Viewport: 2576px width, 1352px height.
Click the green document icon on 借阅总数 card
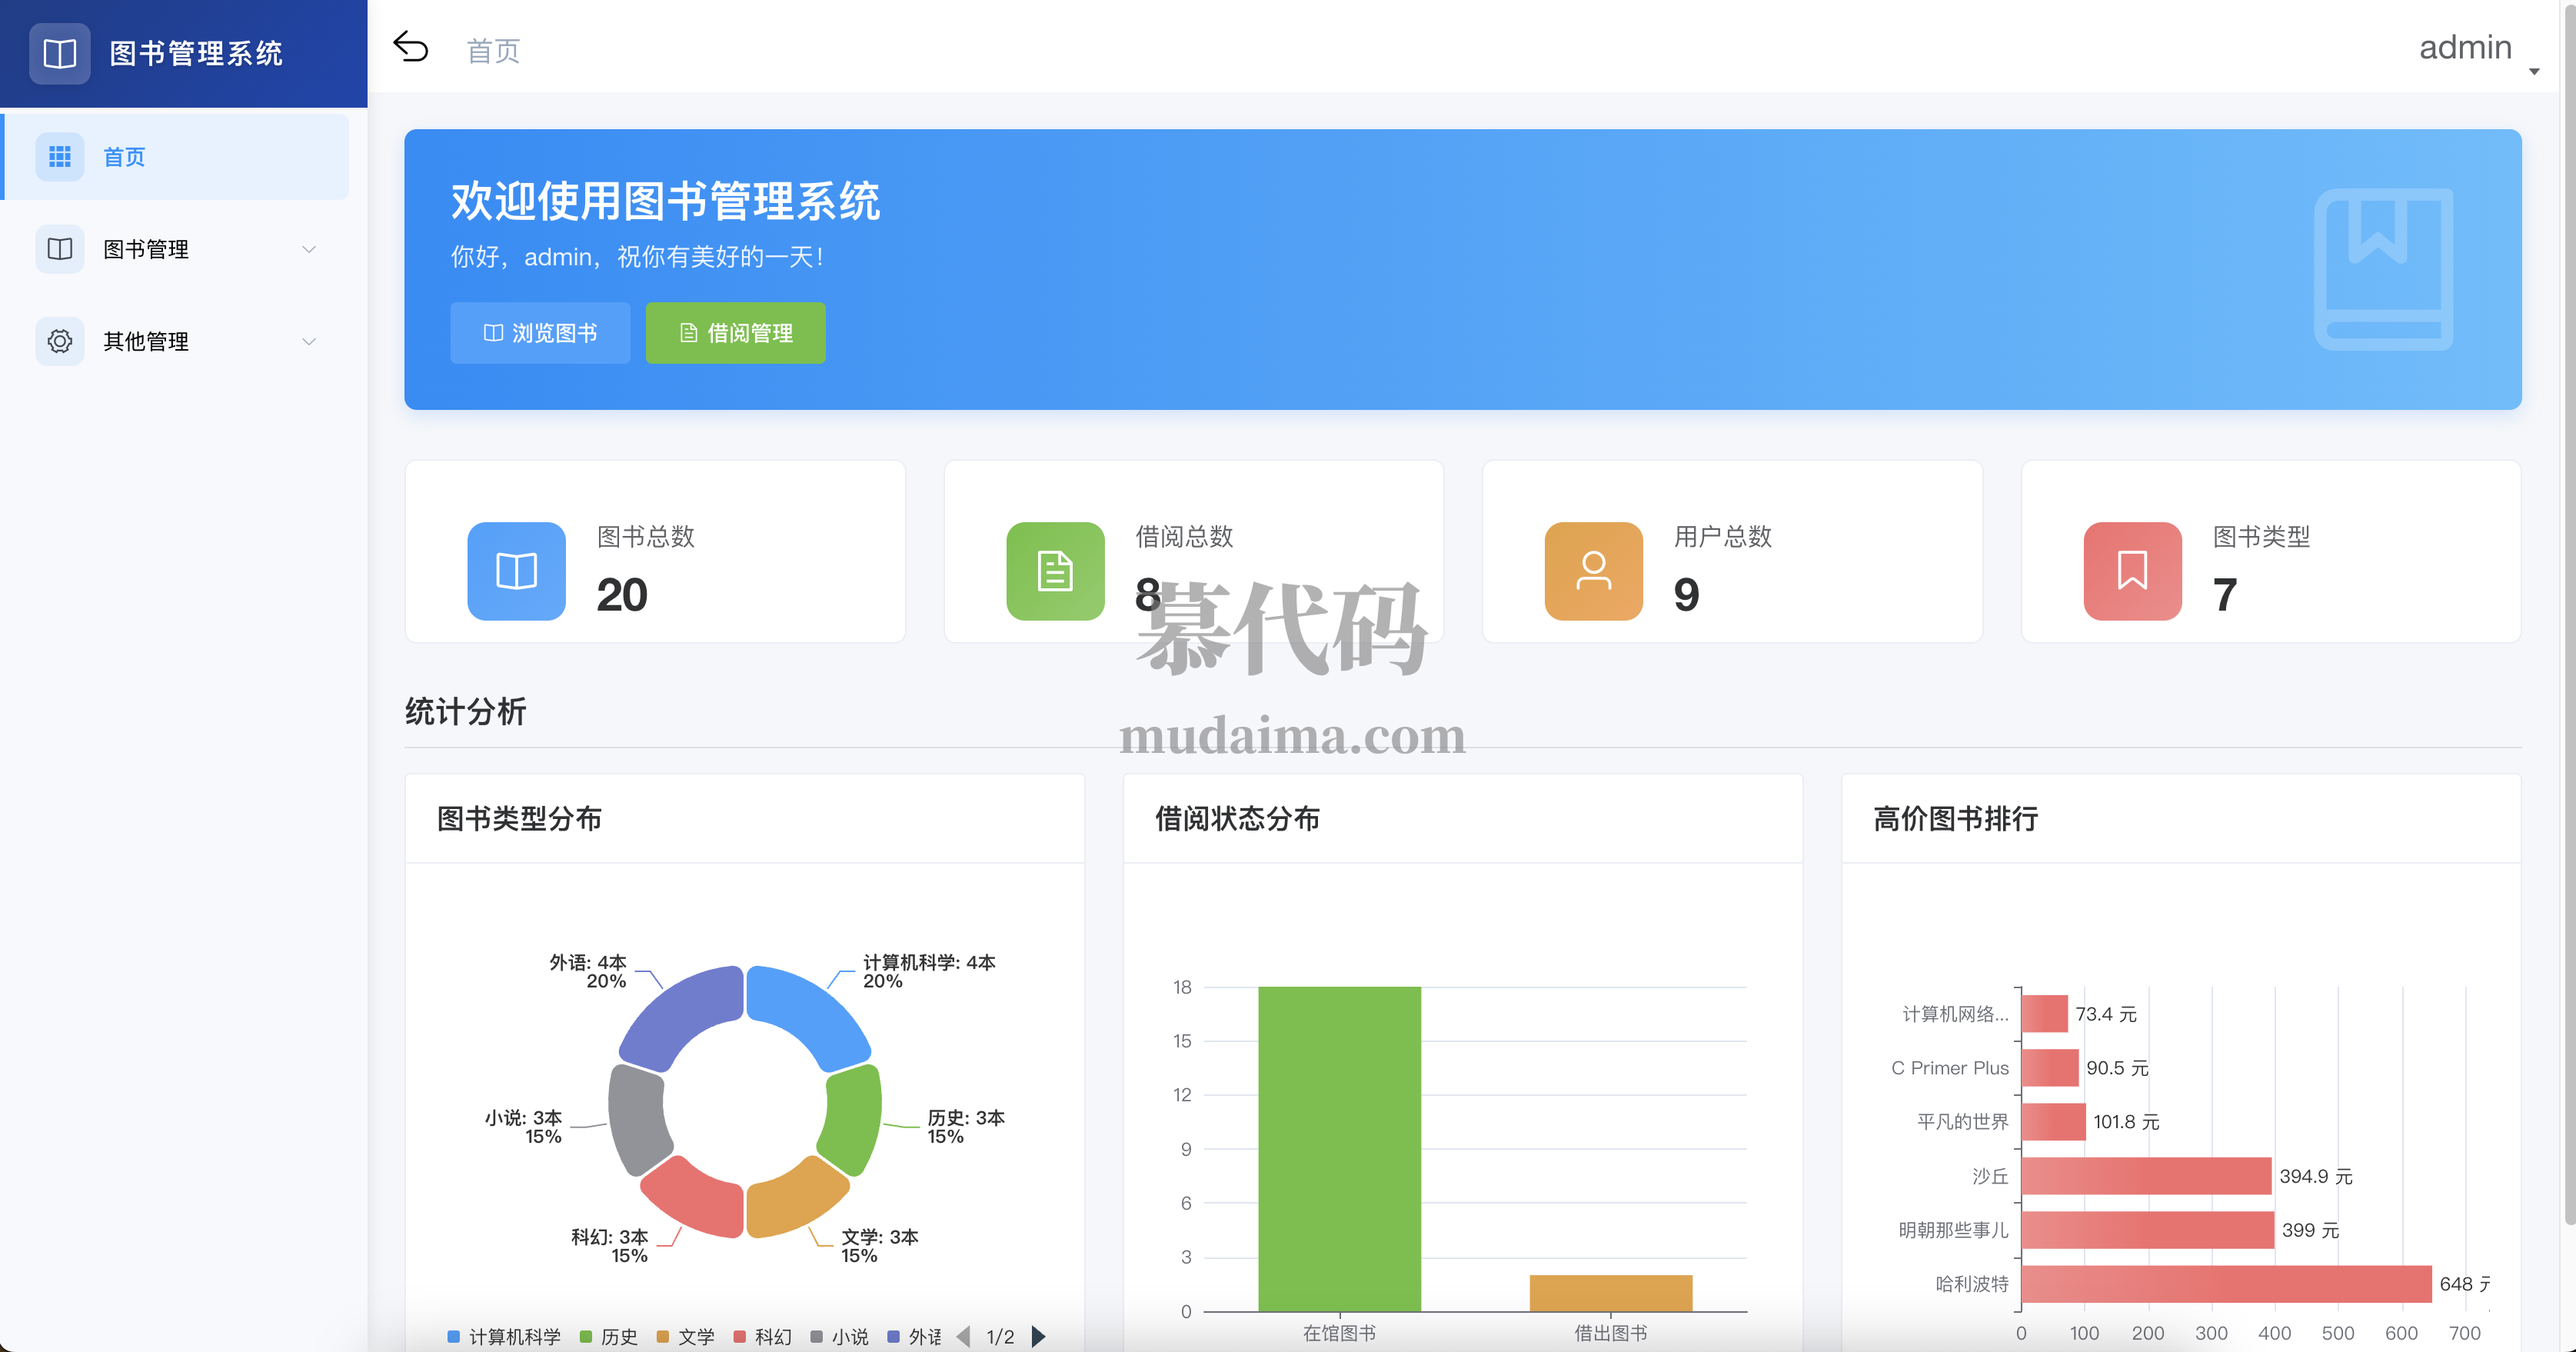1054,571
